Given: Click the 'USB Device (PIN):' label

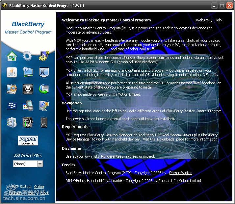Looking at the screenshot, I should point(28,156).
